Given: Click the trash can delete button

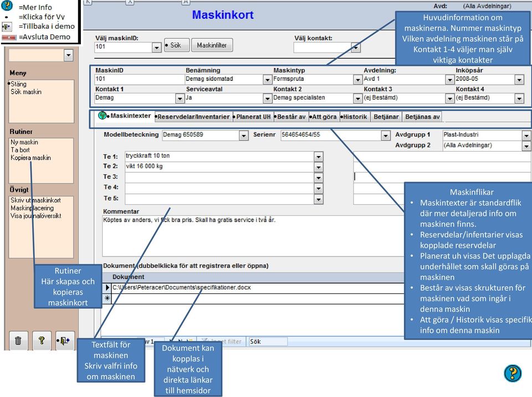Looking at the screenshot, I should [18, 340].
